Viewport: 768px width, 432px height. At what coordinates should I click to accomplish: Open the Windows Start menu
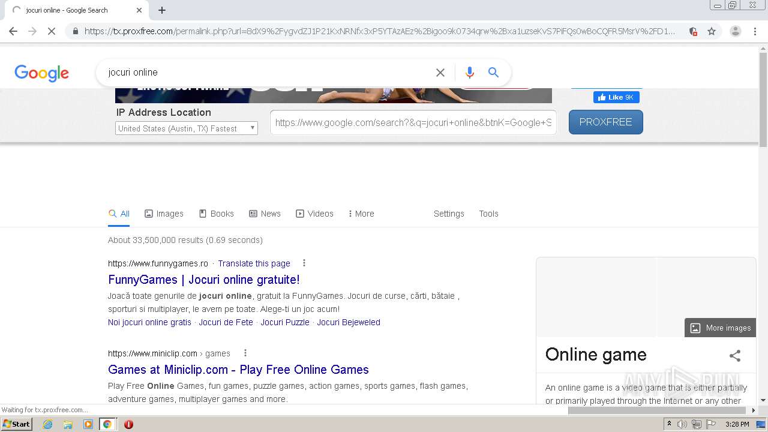16,424
